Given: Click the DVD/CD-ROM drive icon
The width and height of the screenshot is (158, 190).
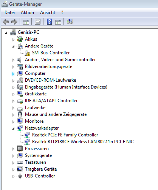Looking at the screenshot, I should [20, 80].
